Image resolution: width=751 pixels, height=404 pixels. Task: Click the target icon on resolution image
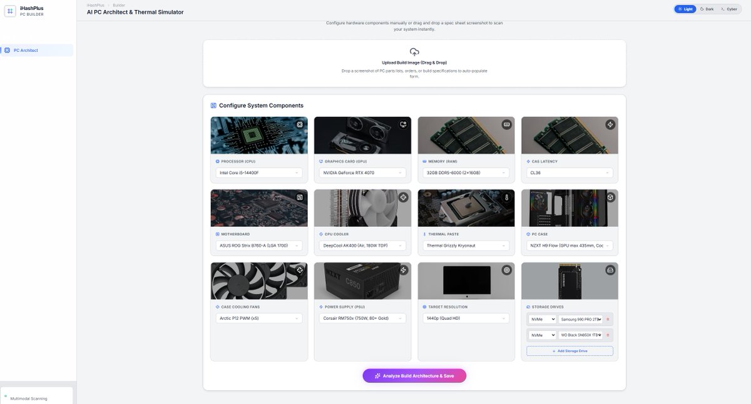[x=507, y=270]
